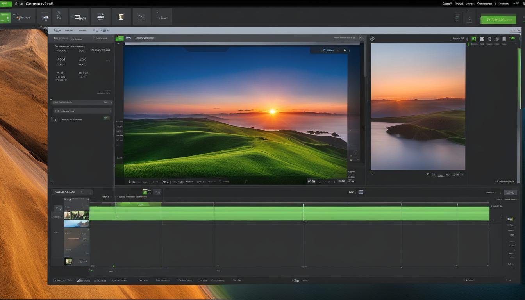Click the small green icon above main preview

(120, 38)
